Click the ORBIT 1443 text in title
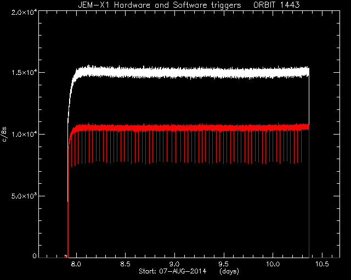The width and height of the screenshot is (351, 280). point(276,5)
